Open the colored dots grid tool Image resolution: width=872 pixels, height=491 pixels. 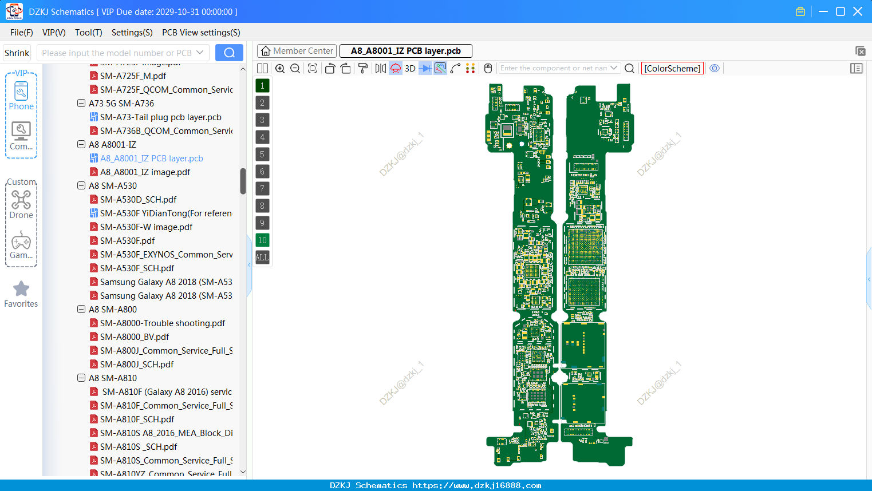point(471,68)
